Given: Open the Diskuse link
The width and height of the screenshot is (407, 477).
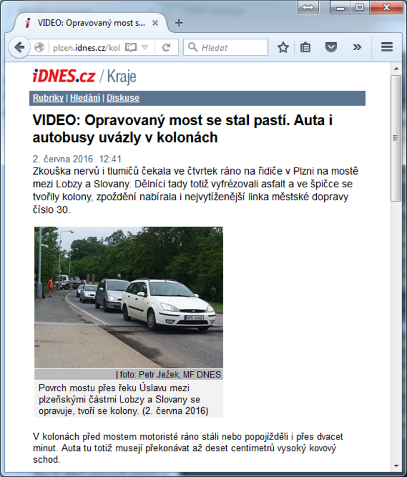Looking at the screenshot, I should [123, 98].
